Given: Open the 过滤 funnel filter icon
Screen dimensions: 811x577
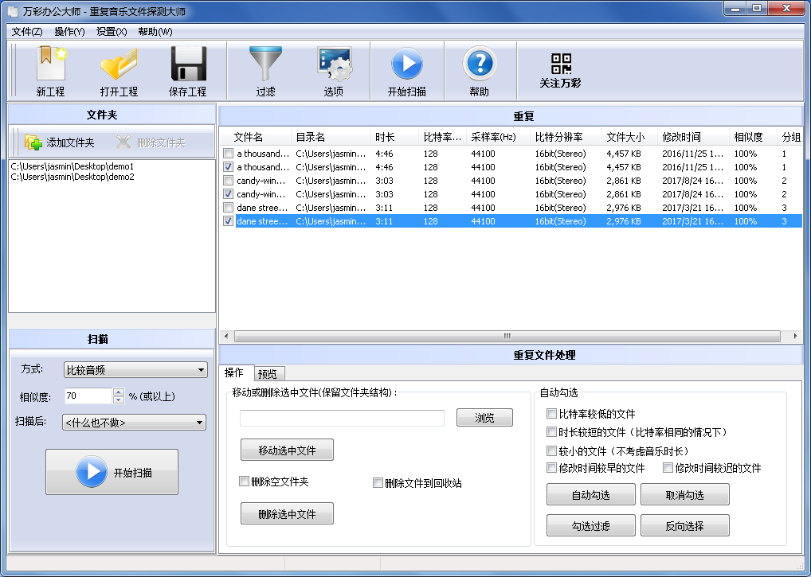Looking at the screenshot, I should click(265, 64).
